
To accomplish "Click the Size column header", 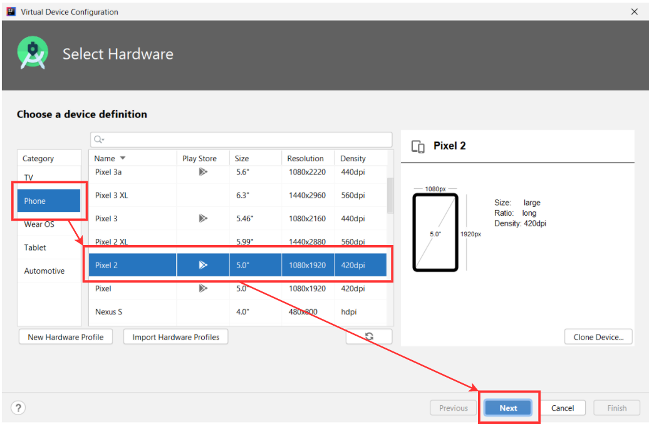I will [x=256, y=158].
